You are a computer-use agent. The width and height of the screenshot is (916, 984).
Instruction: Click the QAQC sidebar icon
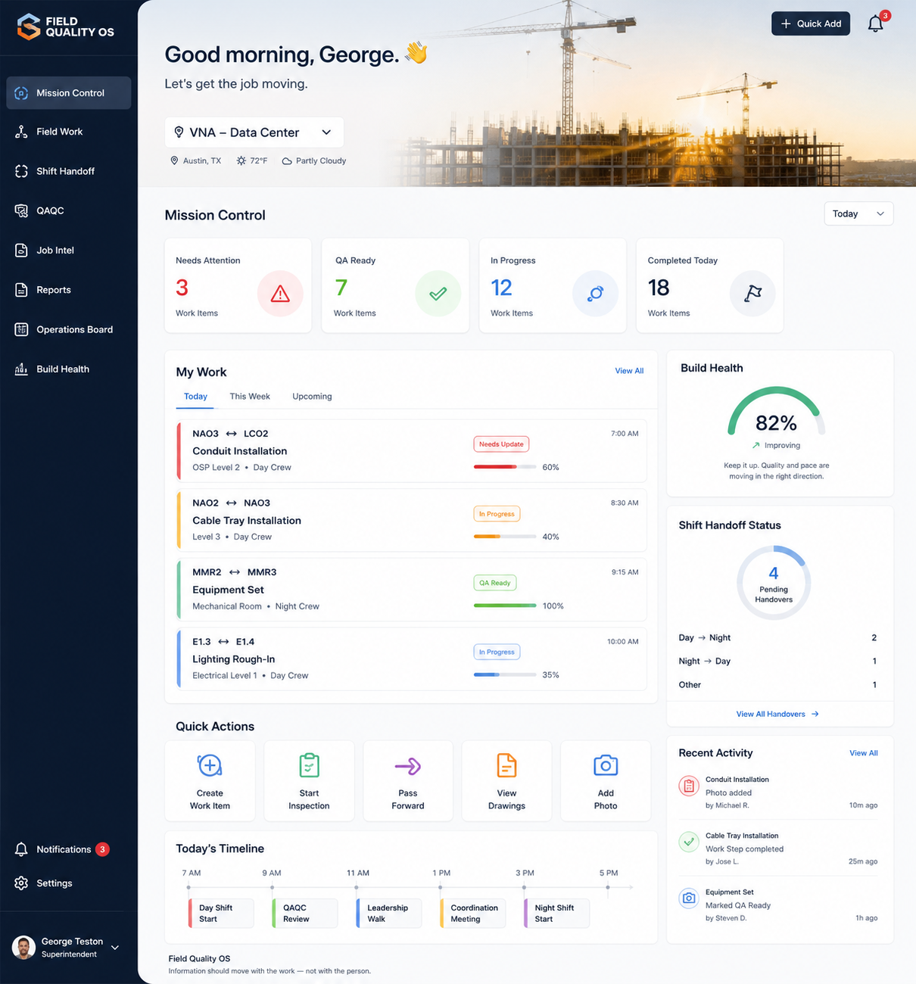(x=21, y=210)
